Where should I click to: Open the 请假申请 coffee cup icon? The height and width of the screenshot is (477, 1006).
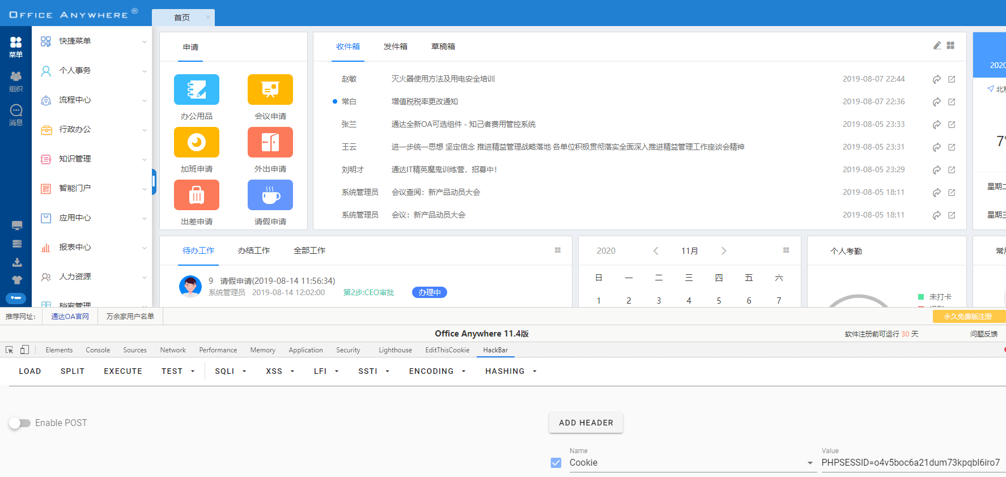point(270,195)
